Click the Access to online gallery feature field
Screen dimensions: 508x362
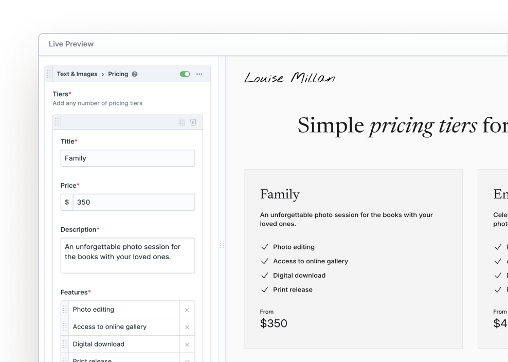(x=124, y=327)
